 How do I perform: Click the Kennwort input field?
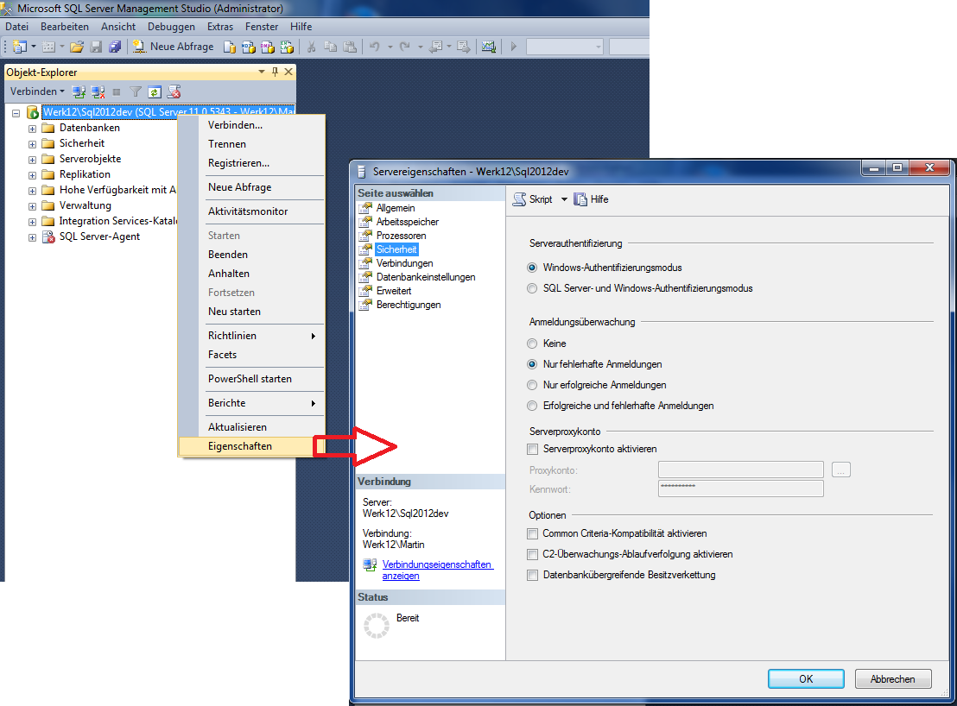tap(741, 489)
